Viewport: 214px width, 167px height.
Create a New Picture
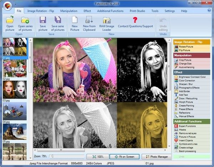click(x=75, y=20)
